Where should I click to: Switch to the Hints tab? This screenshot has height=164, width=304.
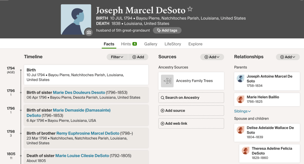click(129, 44)
